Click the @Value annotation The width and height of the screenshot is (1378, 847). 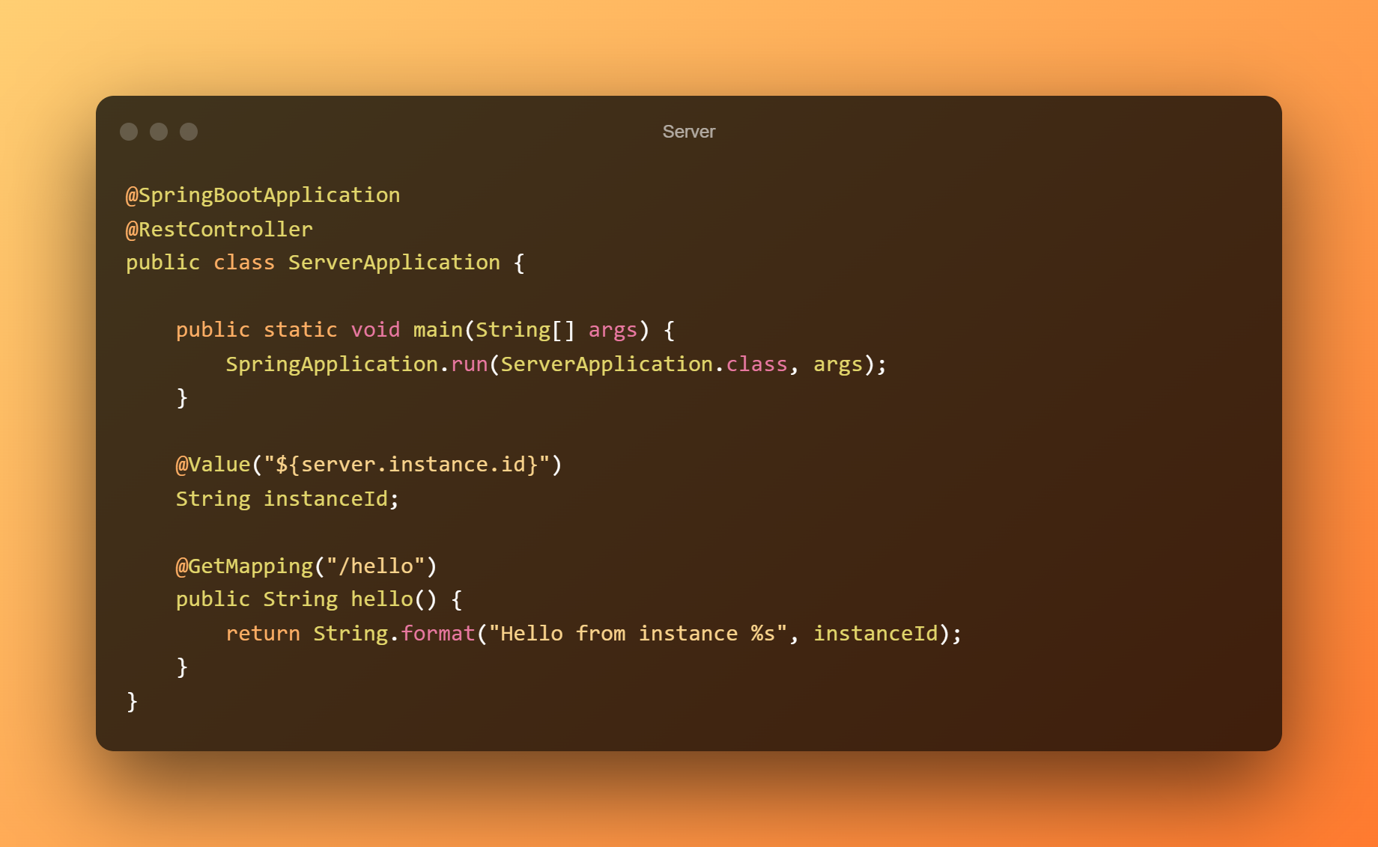[x=213, y=465]
